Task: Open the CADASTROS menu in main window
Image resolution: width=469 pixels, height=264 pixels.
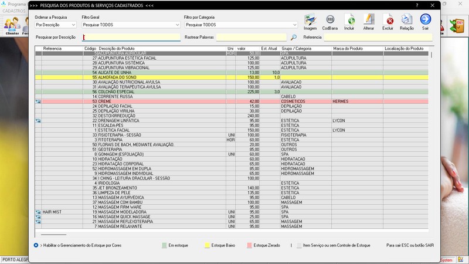Action: point(14,11)
